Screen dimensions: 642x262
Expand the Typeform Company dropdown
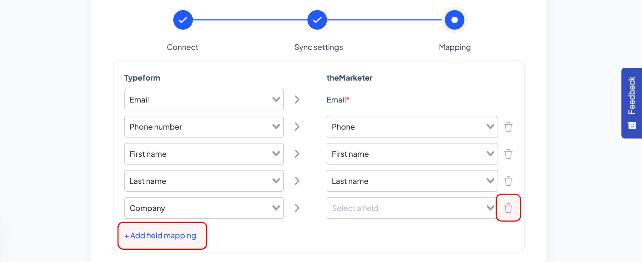coord(204,208)
